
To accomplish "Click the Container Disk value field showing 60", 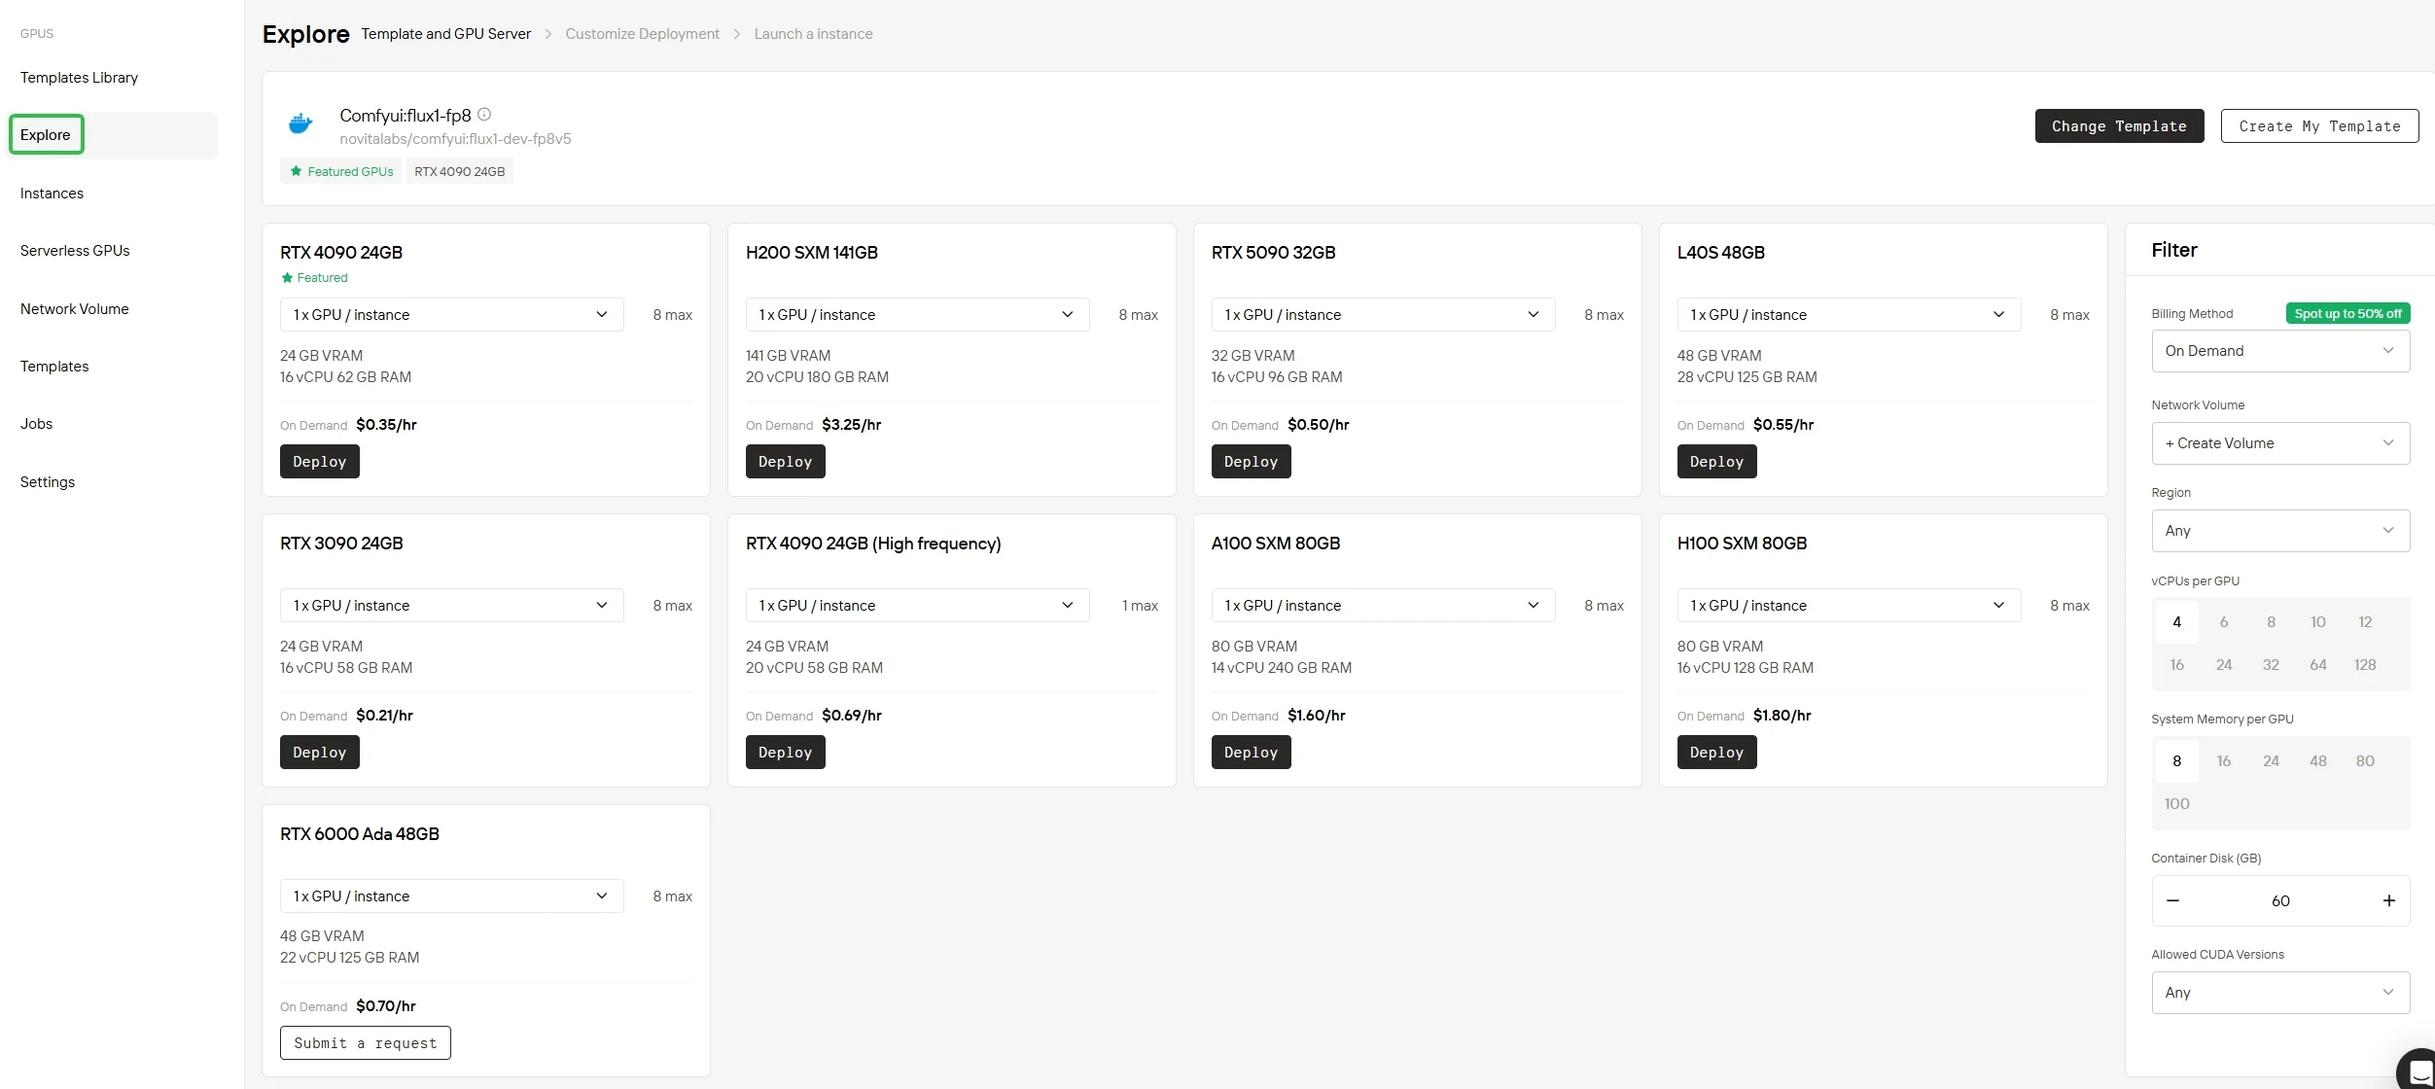I will click(2280, 901).
